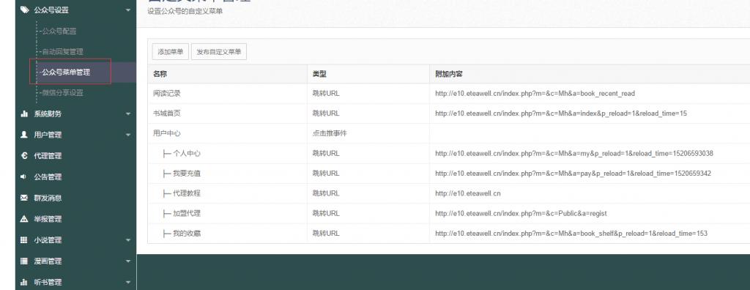The height and width of the screenshot is (290, 750).
Task: Click the 点击推事件 type cell
Action: tap(330, 133)
